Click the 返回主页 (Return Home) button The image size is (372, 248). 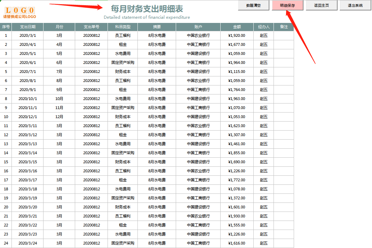click(321, 5)
